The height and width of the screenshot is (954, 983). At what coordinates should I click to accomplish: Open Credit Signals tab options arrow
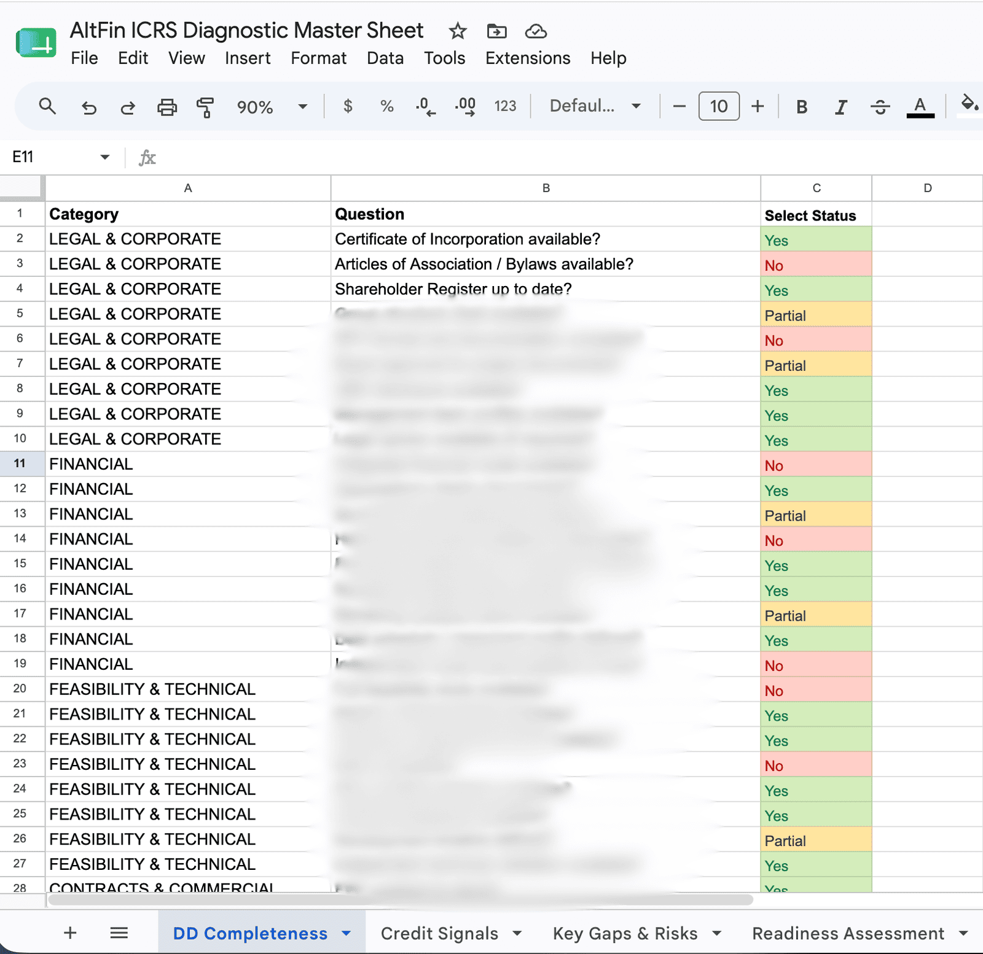(x=517, y=933)
